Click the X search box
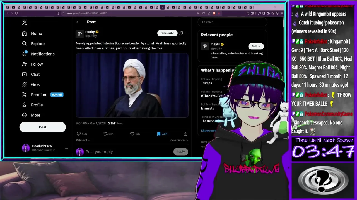The image size is (357, 200). click(x=232, y=22)
